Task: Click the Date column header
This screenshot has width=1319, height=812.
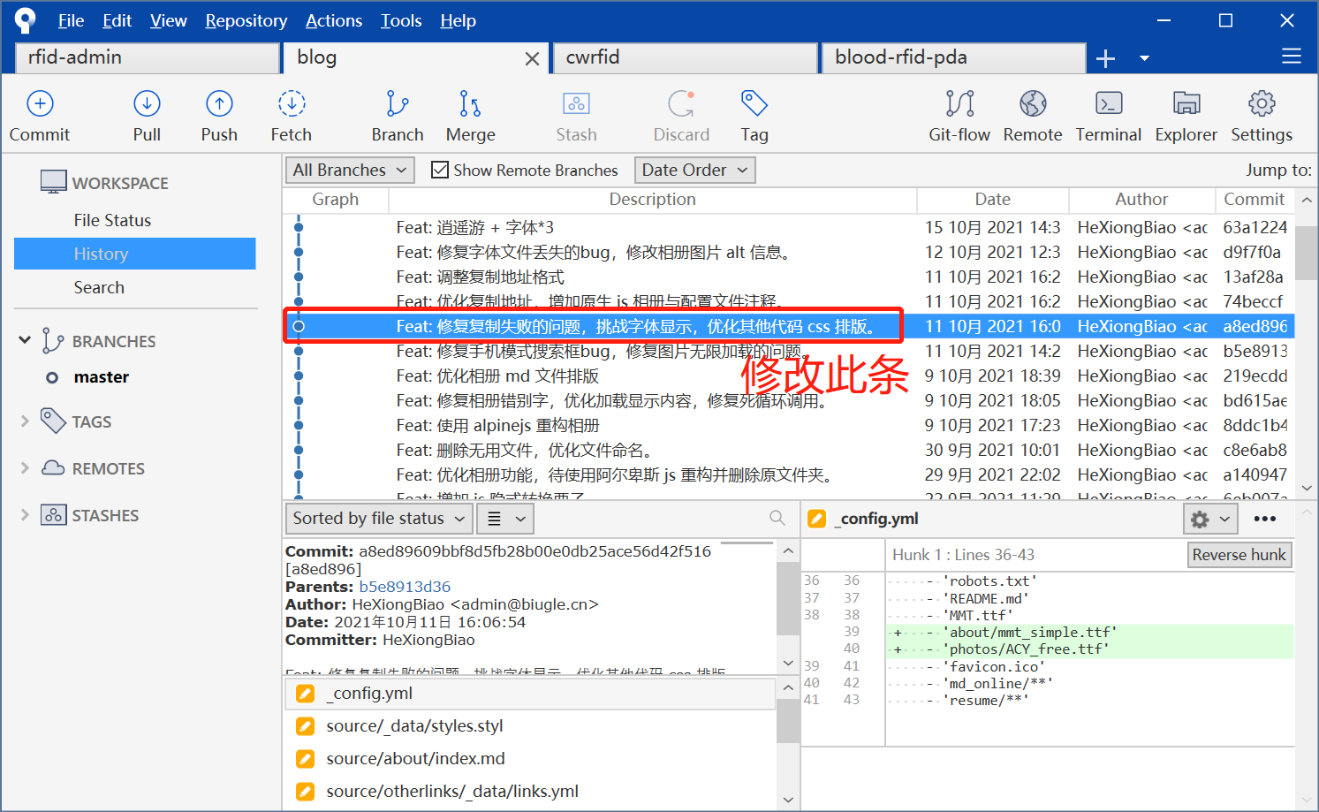Action: point(992,200)
